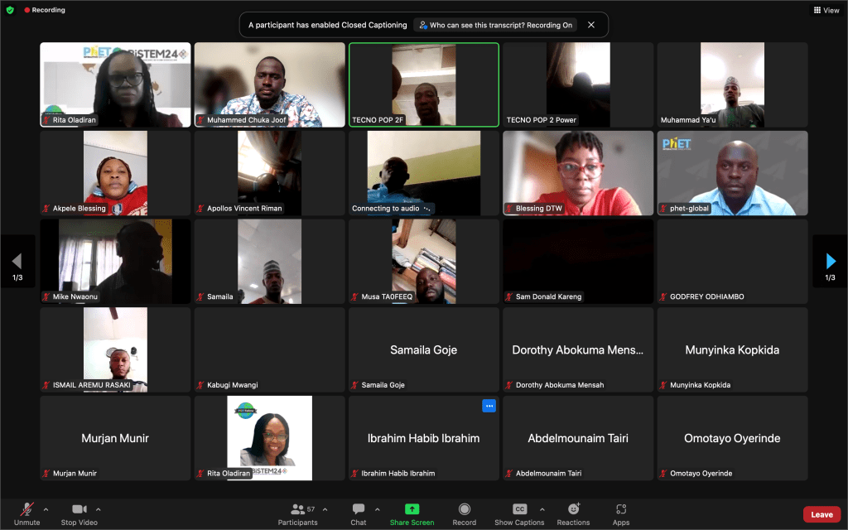Click the green encryption shield icon
The image size is (848, 530).
coord(10,10)
